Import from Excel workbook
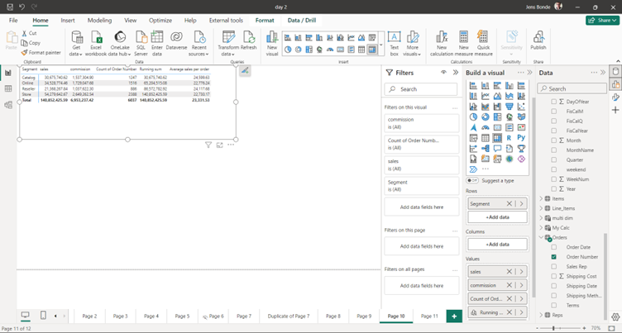 pos(96,44)
